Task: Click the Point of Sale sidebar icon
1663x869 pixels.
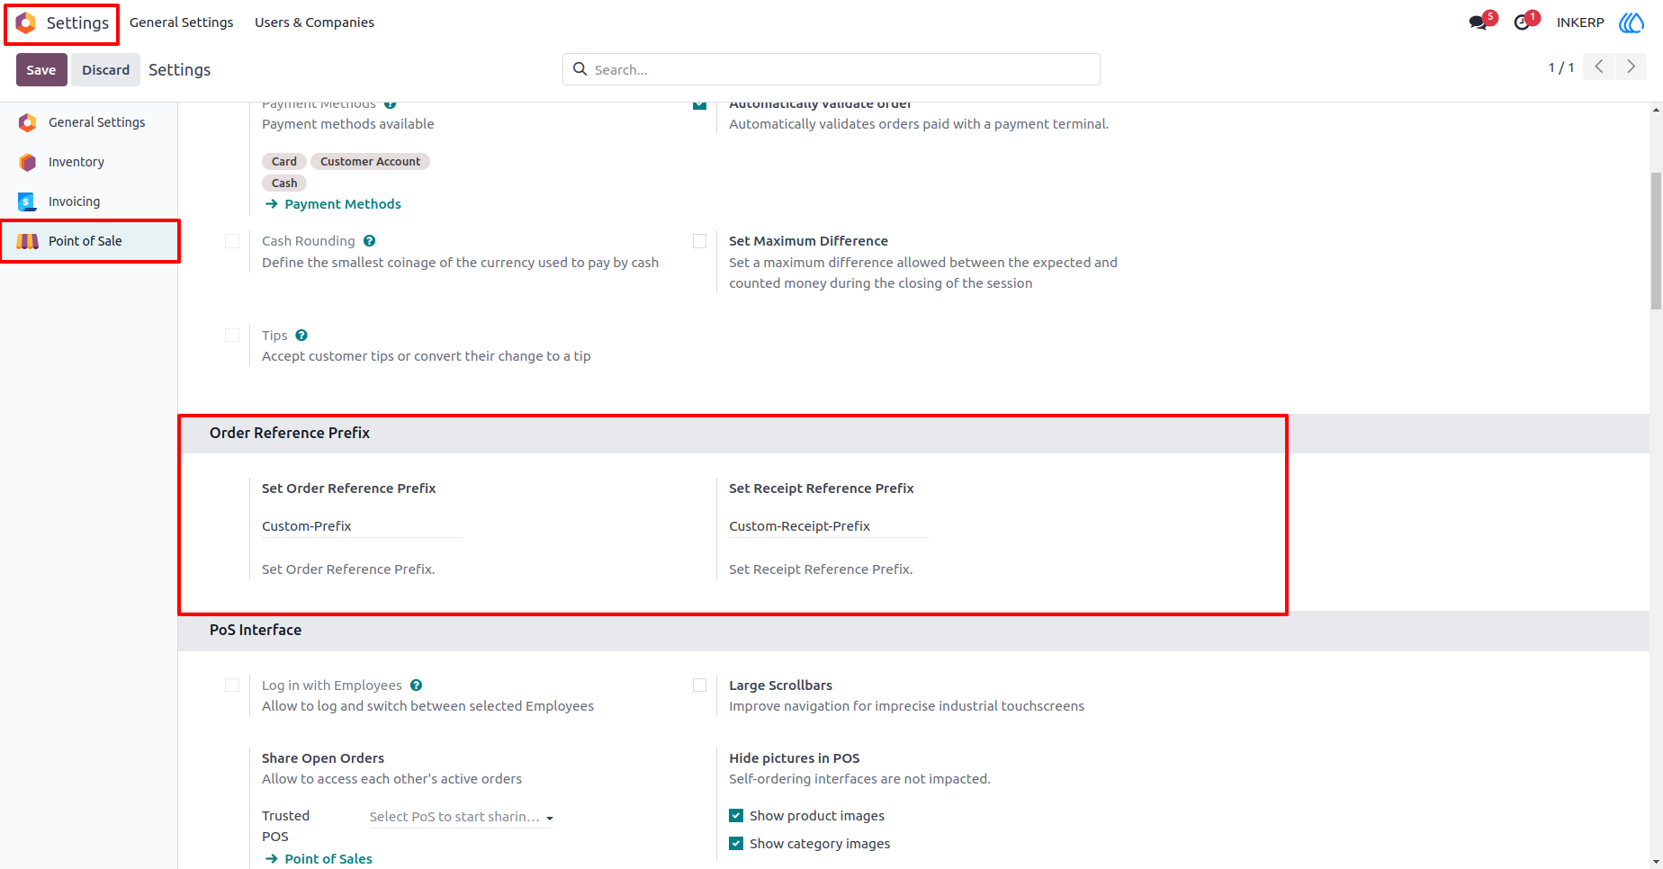Action: pos(28,241)
